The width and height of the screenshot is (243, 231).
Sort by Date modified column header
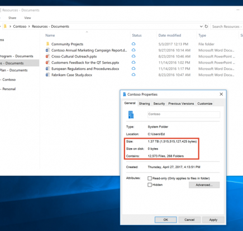[x=170, y=35]
